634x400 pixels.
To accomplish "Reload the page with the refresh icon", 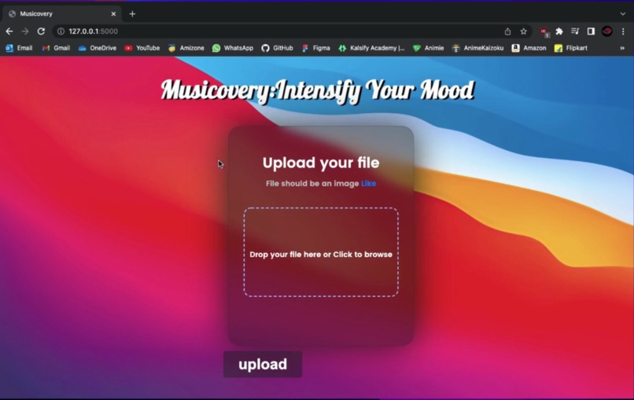I will pos(41,31).
